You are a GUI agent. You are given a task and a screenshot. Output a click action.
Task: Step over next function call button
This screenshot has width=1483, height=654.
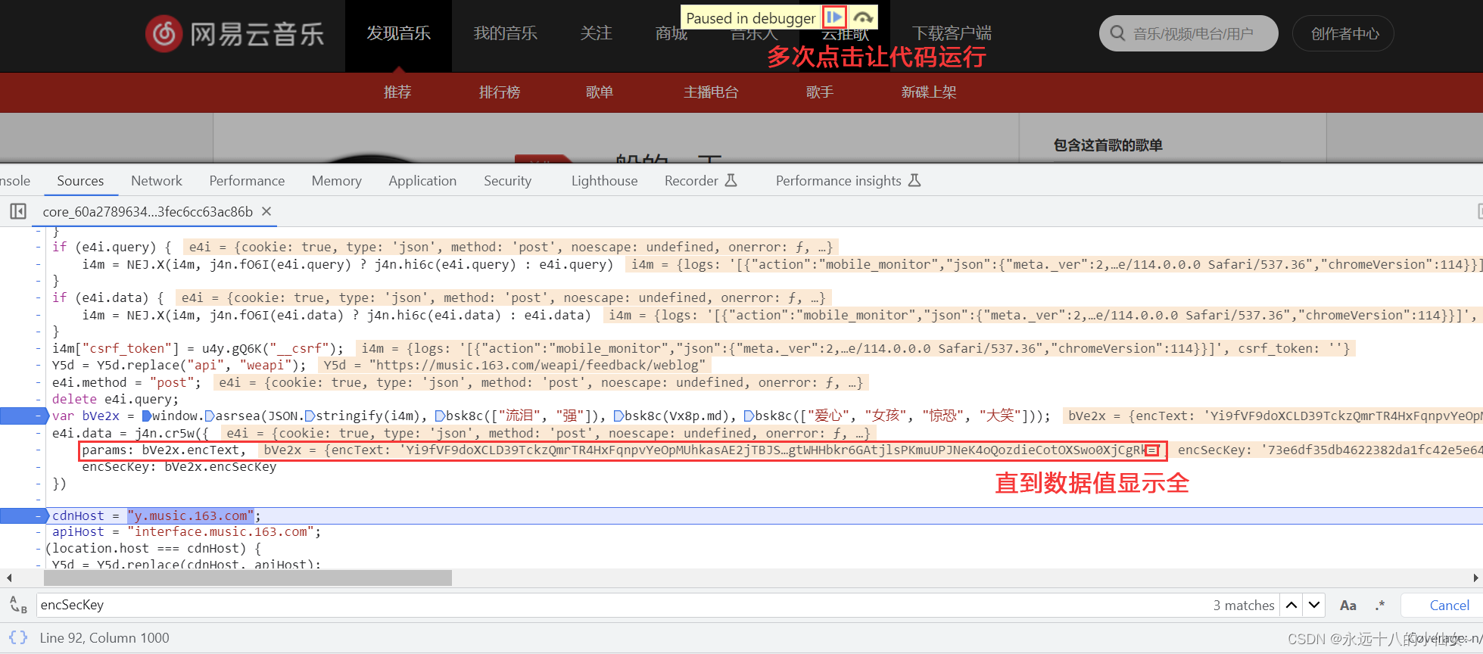pyautogui.click(x=863, y=17)
